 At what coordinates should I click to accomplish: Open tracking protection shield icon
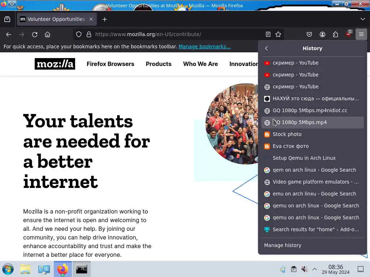(79, 34)
